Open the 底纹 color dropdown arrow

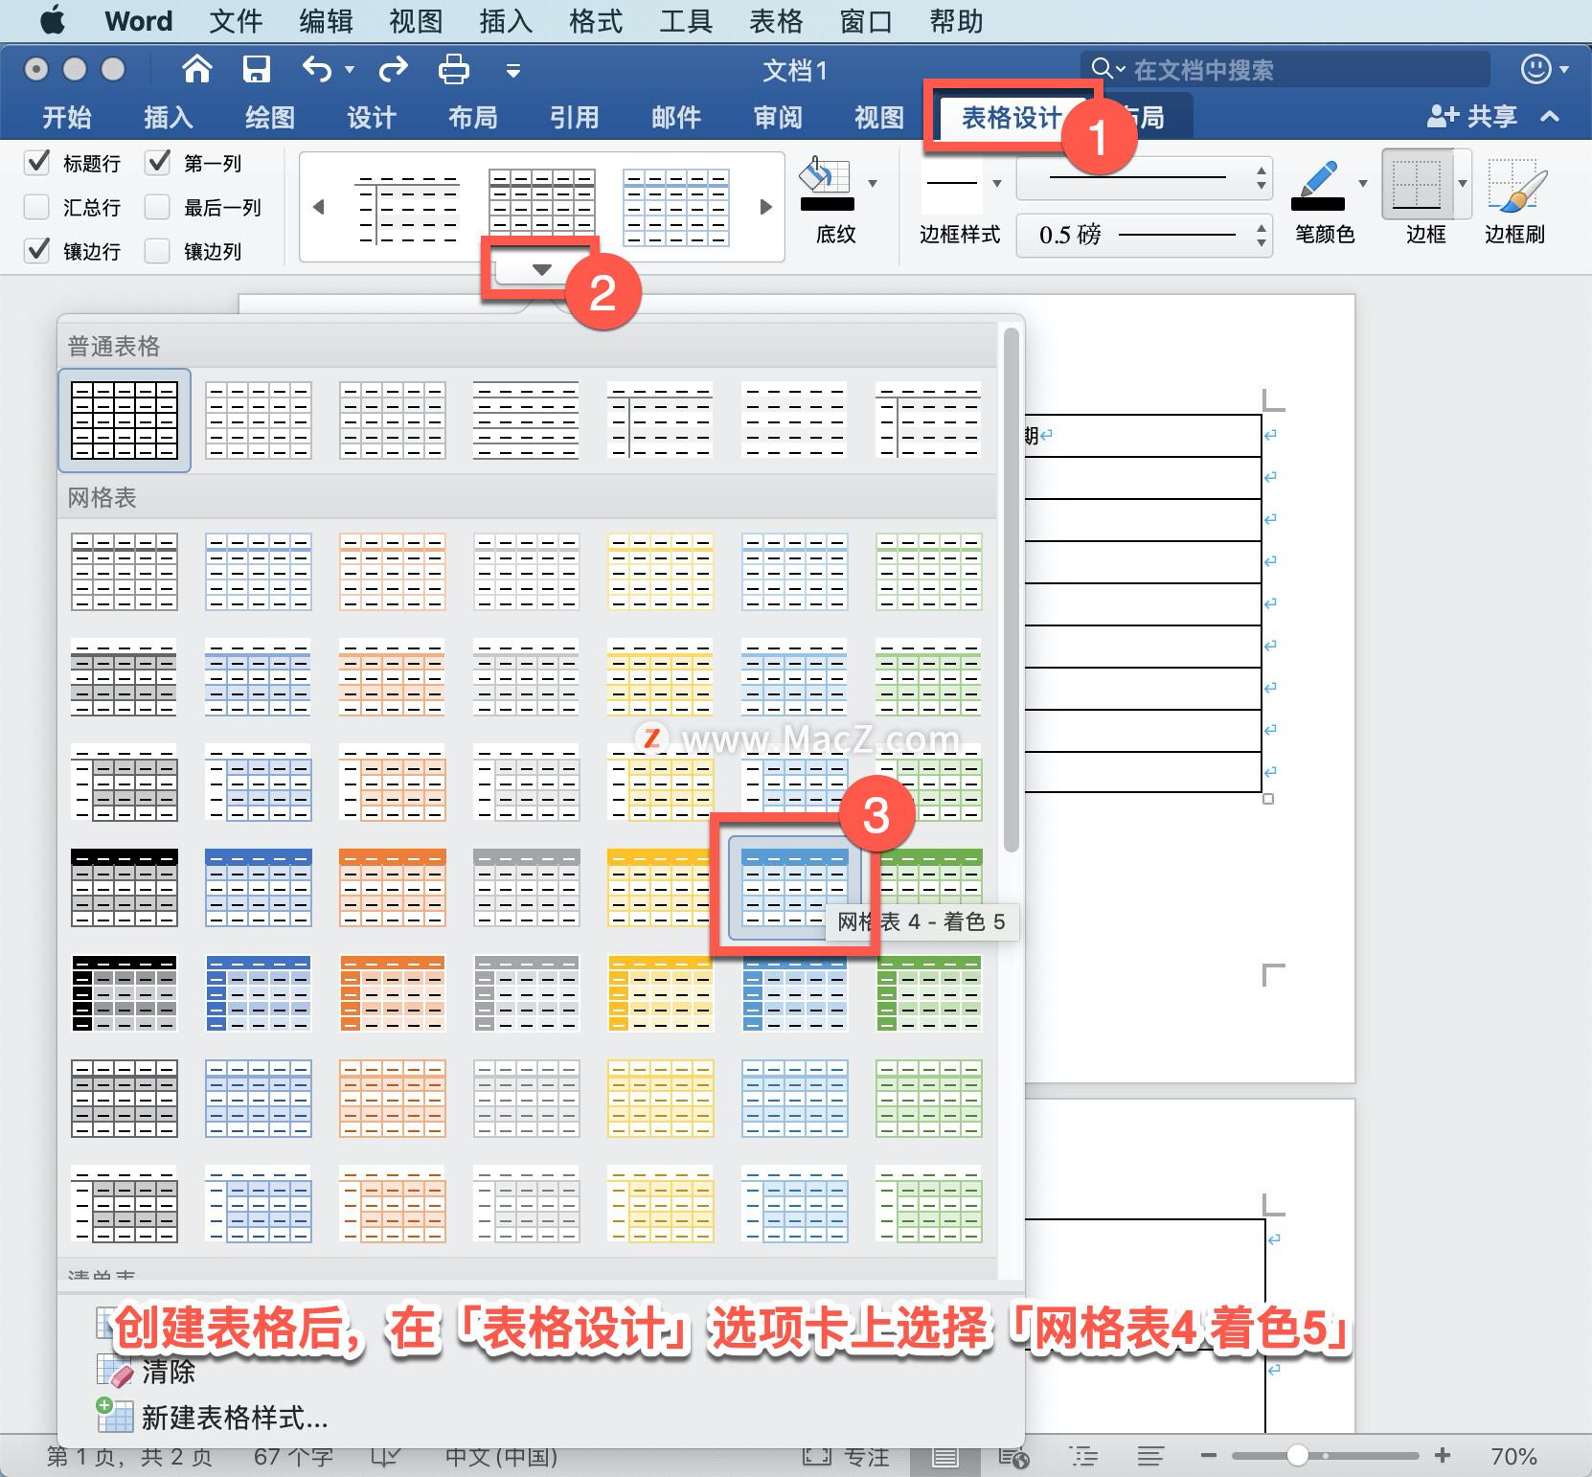click(x=872, y=182)
